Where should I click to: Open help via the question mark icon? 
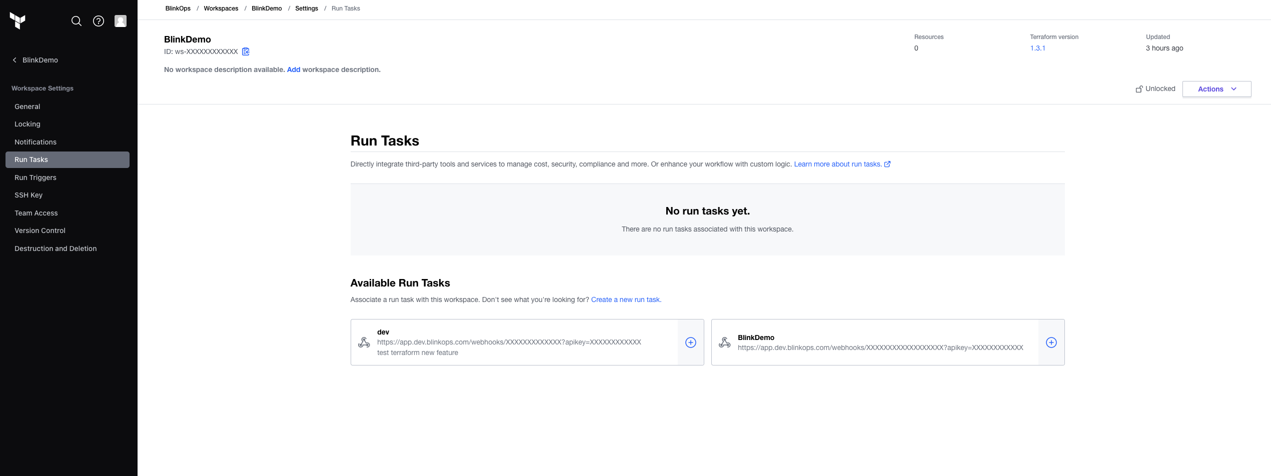(98, 21)
